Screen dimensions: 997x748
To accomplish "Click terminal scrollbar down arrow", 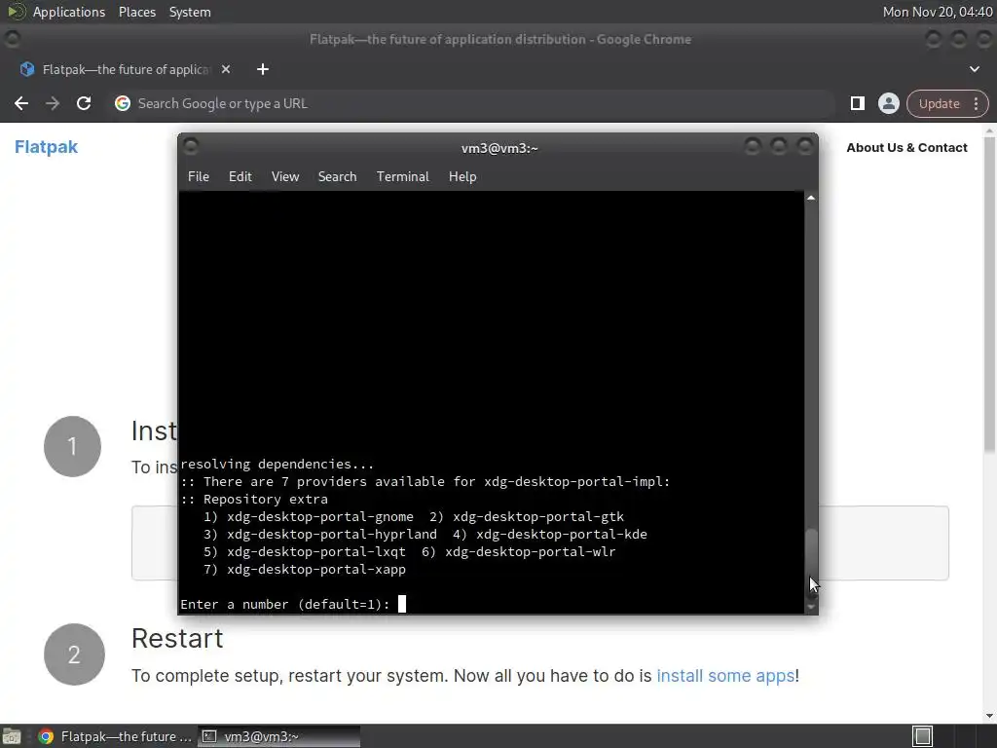I will [811, 607].
